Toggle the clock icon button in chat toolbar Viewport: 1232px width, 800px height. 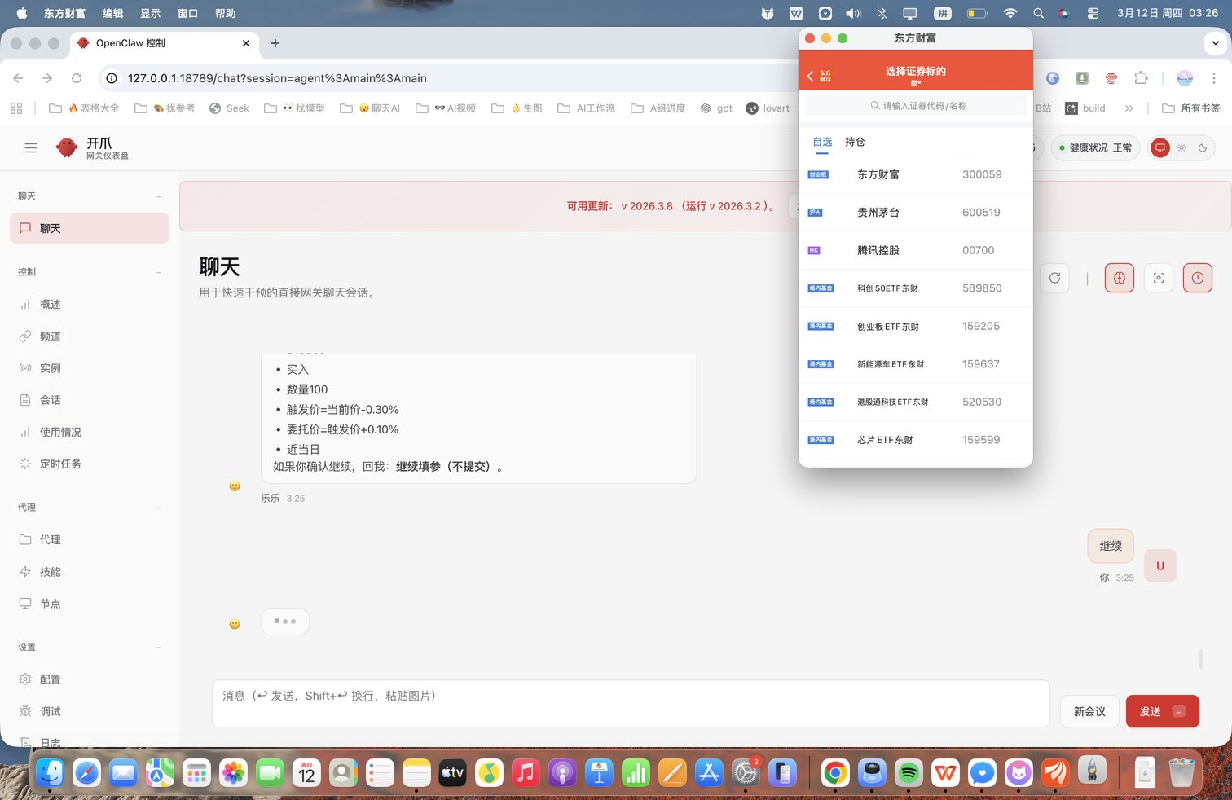coord(1197,278)
